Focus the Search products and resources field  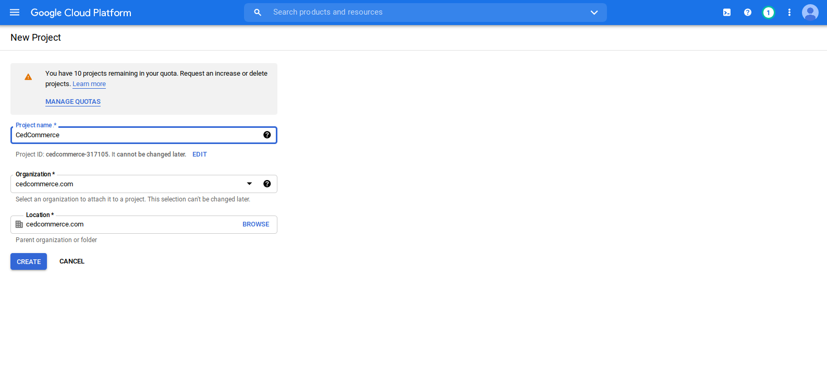[x=425, y=13]
